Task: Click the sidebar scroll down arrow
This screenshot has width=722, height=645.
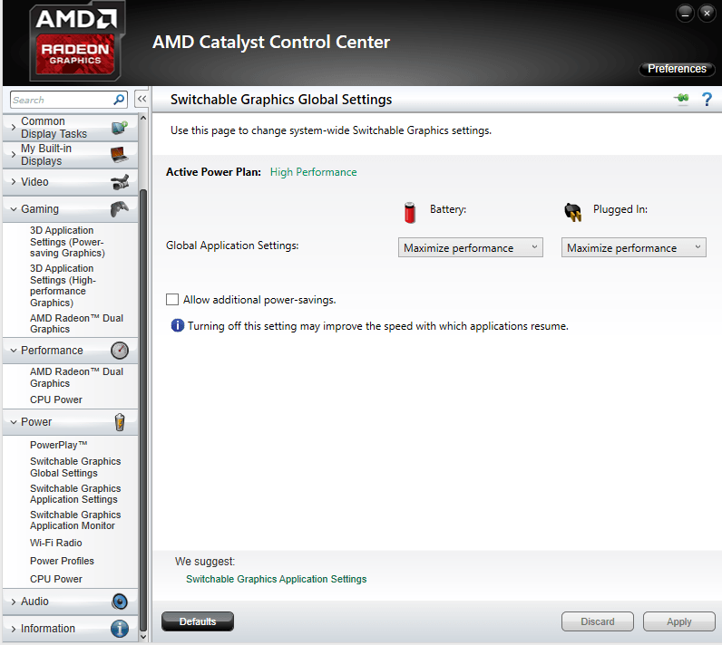Action: tap(143, 637)
